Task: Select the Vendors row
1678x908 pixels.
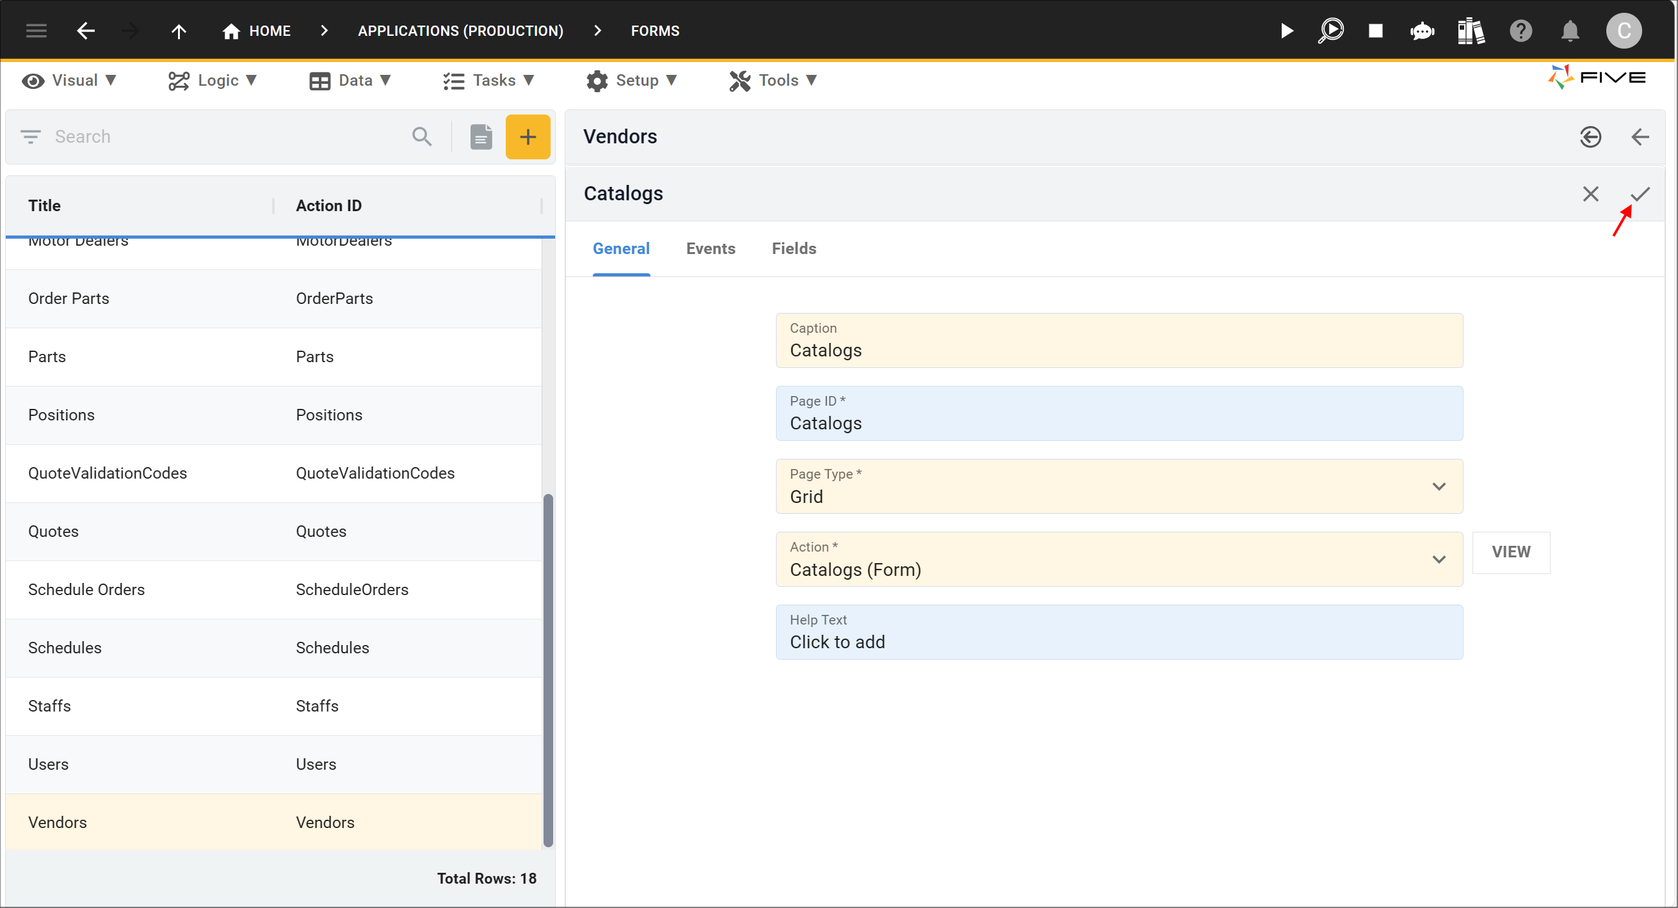Action: (273, 823)
